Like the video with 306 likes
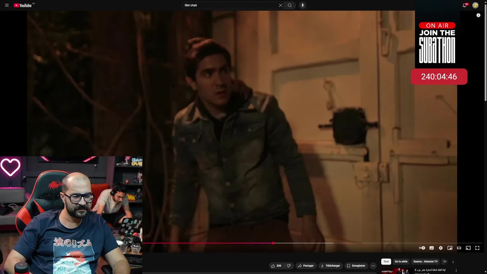487x274 pixels. [x=276, y=266]
